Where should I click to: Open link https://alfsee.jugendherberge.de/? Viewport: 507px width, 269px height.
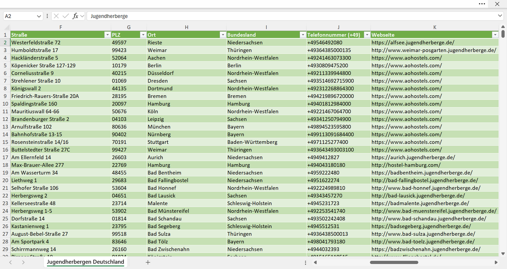click(413, 42)
